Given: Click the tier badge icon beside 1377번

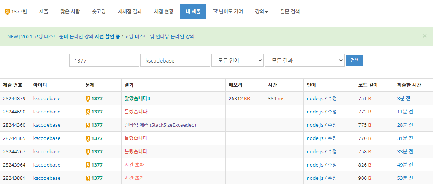Looking at the screenshot, I should click(x=8, y=11).
